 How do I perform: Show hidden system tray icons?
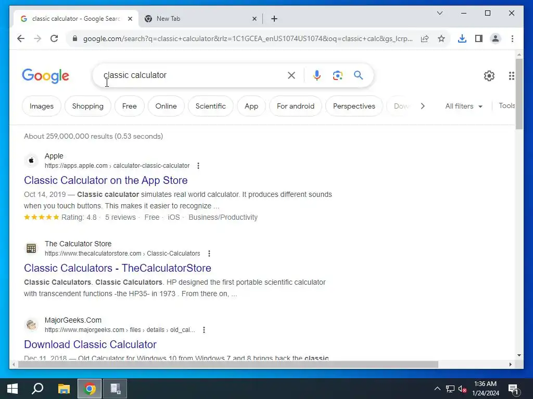pyautogui.click(x=437, y=389)
